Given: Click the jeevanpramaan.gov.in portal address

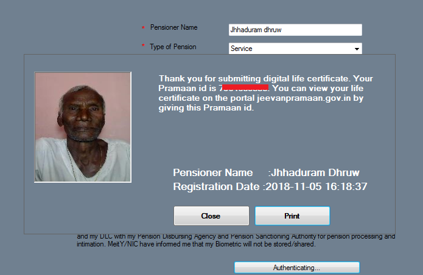Looking at the screenshot, I should coord(304,98).
